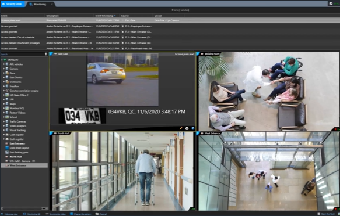Image resolution: width=340 pixels, height=216 pixels.
Task: Expand the Traffic Cameras tree node
Action: pyautogui.click(x=3, y=121)
